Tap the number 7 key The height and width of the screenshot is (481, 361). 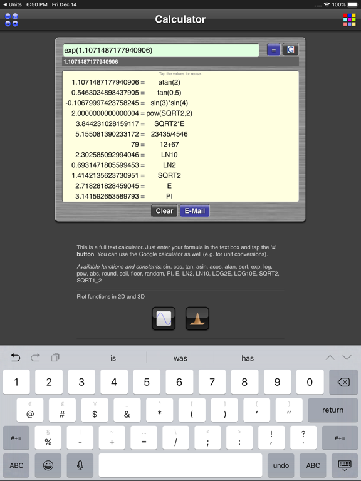pos(212,382)
